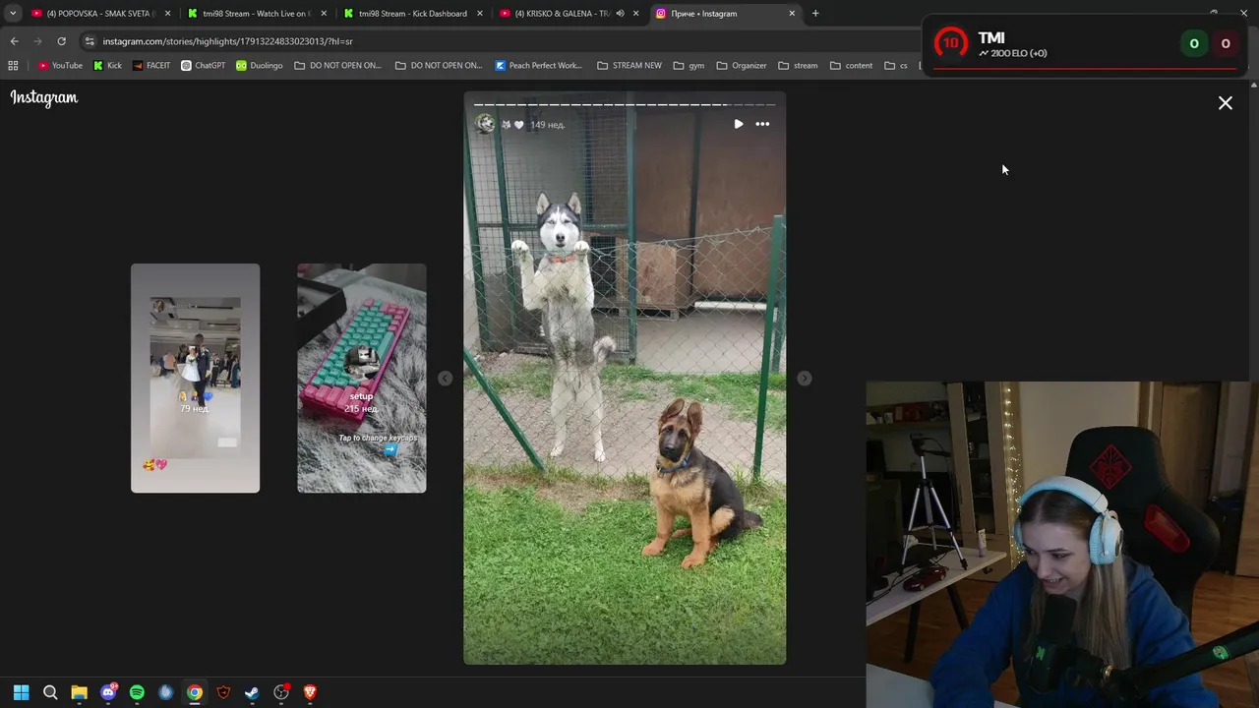
Task: Open Steam from the taskbar
Action: 252,692
